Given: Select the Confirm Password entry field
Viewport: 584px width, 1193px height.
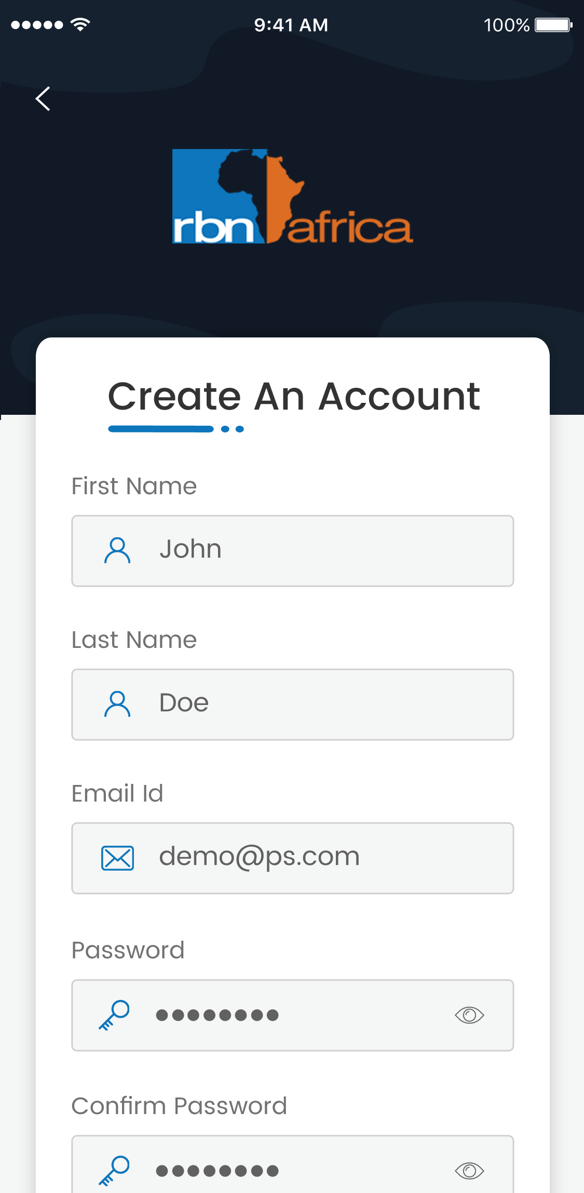Looking at the screenshot, I should pos(311,1168).
